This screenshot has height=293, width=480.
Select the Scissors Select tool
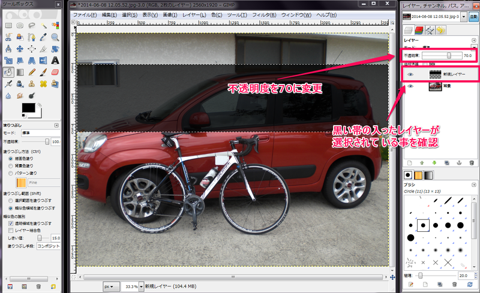coord(8,37)
